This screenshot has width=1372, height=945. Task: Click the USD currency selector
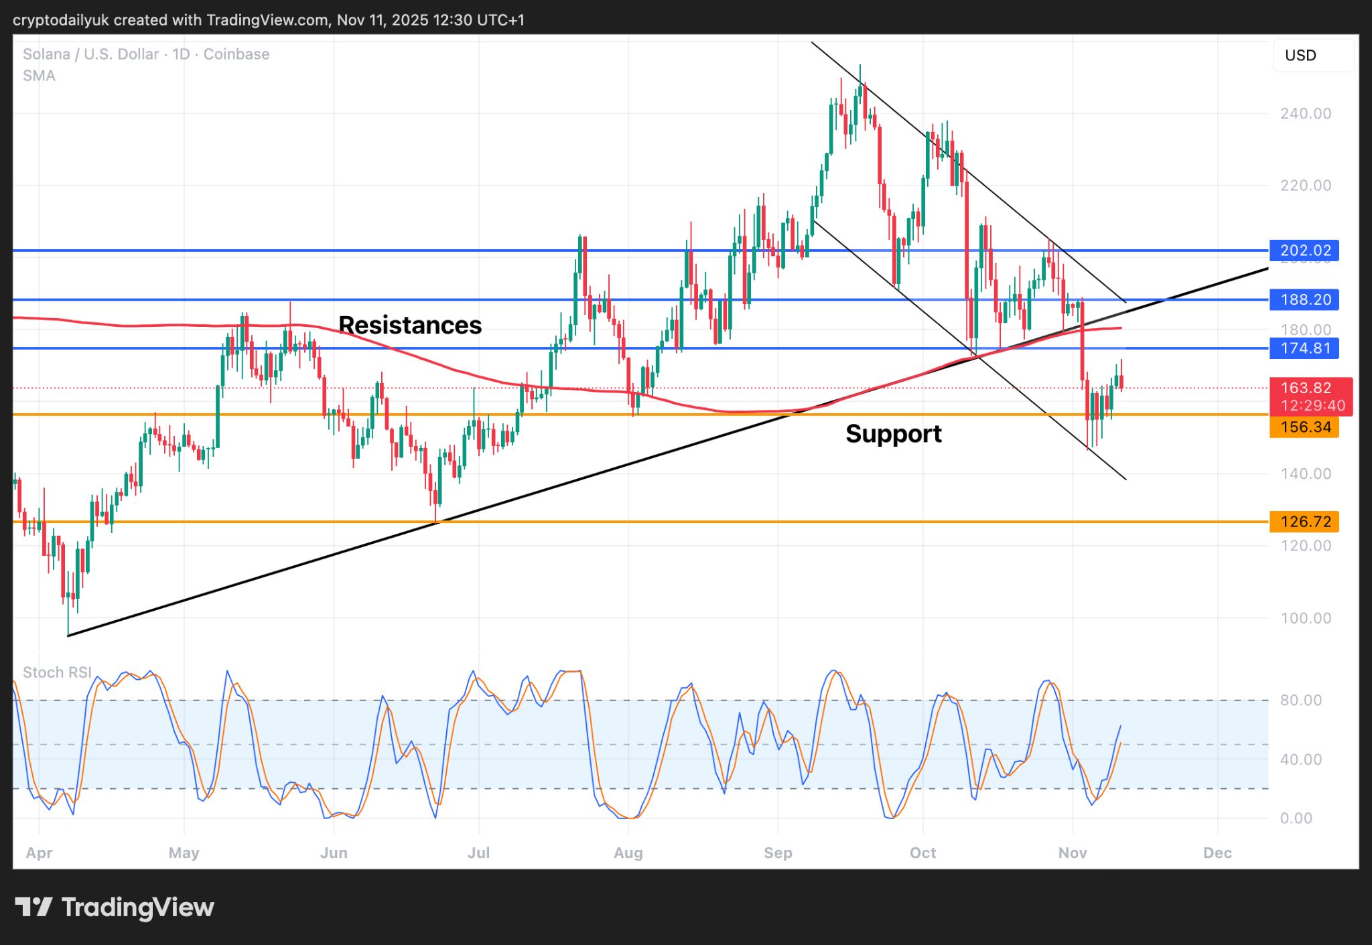click(x=1300, y=55)
